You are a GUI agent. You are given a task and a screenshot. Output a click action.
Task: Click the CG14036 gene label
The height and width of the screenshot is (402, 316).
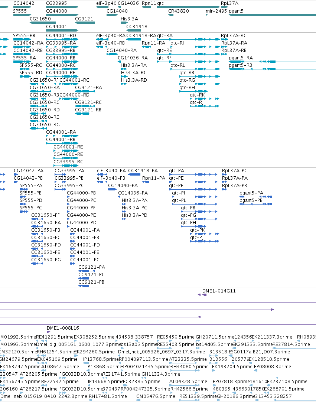(x=128, y=3)
